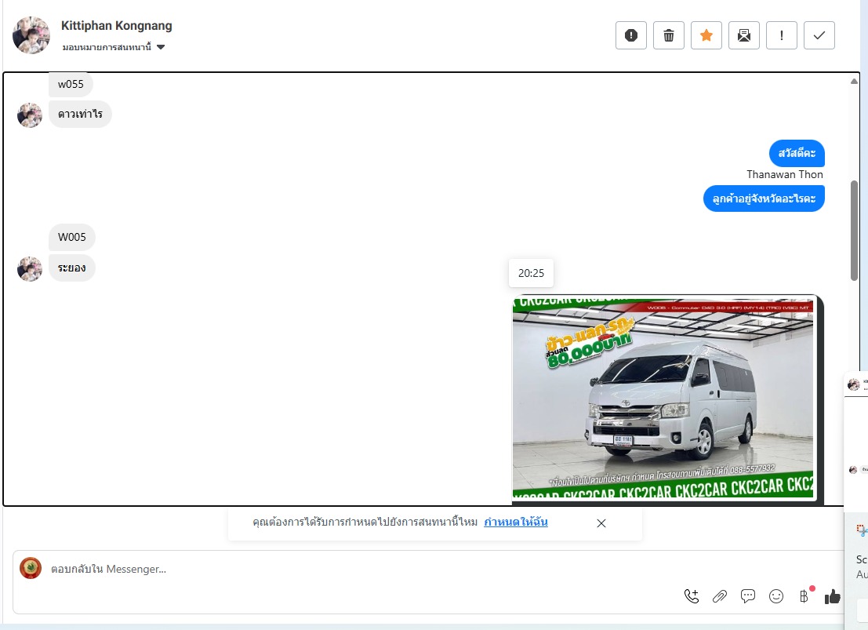Click the customer avatar beside ระยอง message

click(30, 269)
